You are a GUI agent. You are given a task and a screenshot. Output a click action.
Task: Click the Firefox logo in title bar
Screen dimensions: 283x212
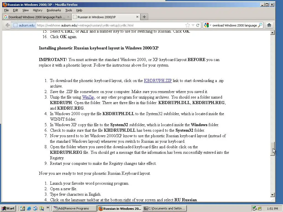(x=5, y=4)
